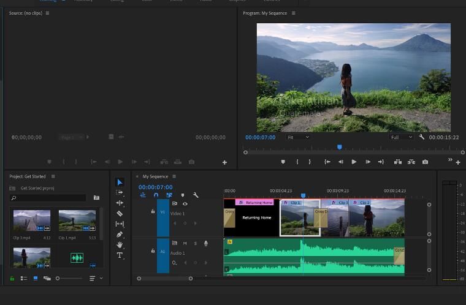Open timeline wrench display settings

coord(196,195)
